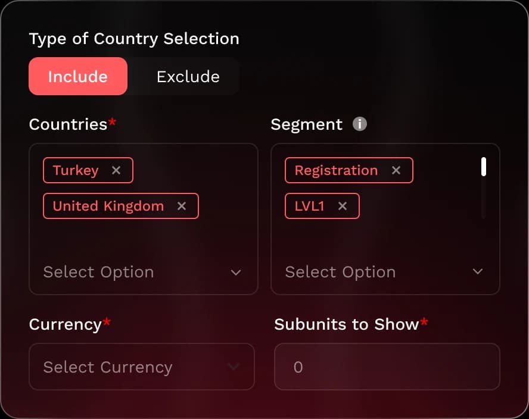Remove the Turkey country tag
Screen dimensions: 529x419
pyautogui.click(x=116, y=170)
